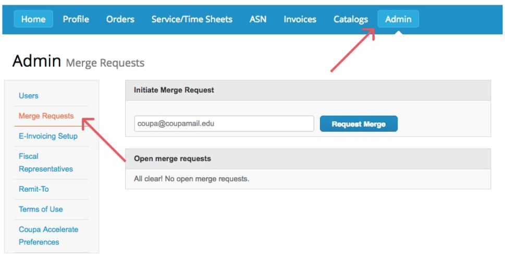Switch to Service/Time Sheets tab

tap(192, 19)
